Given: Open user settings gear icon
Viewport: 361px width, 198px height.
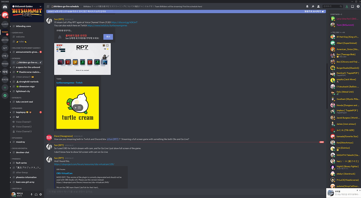Looking at the screenshot, I should pyautogui.click(x=41, y=194).
